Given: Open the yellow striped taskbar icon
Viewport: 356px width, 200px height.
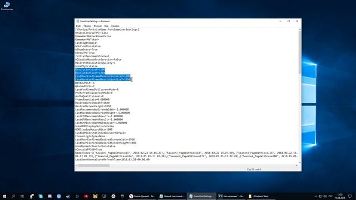Looking at the screenshot, I should pyautogui.click(x=95, y=196).
